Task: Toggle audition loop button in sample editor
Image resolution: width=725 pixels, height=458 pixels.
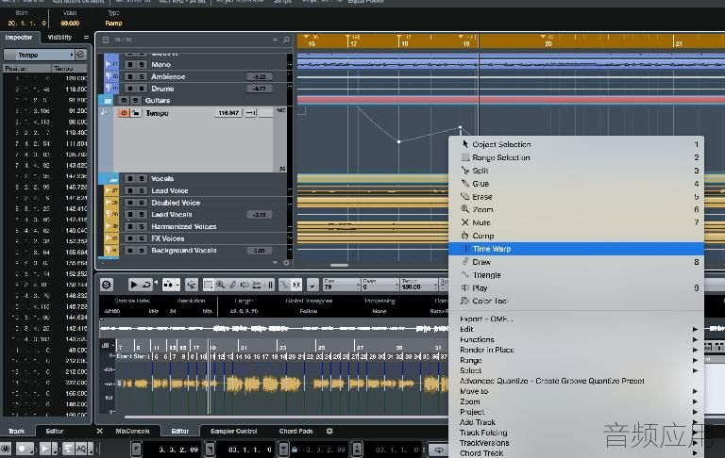Action: [x=146, y=285]
